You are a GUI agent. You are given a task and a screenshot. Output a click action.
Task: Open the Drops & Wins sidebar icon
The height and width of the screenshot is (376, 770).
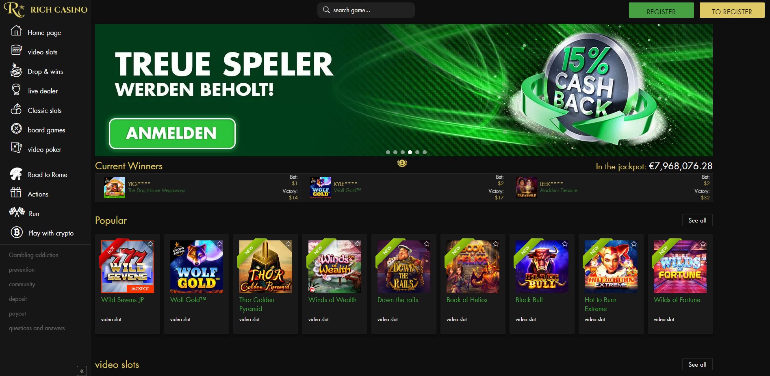click(16, 70)
